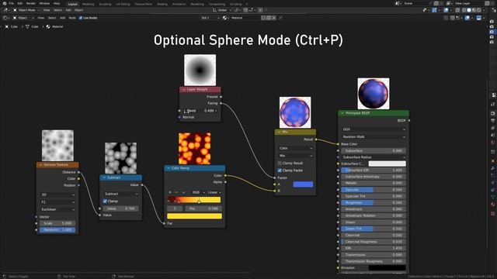Toggle viewport overlays button

pos(447,10)
